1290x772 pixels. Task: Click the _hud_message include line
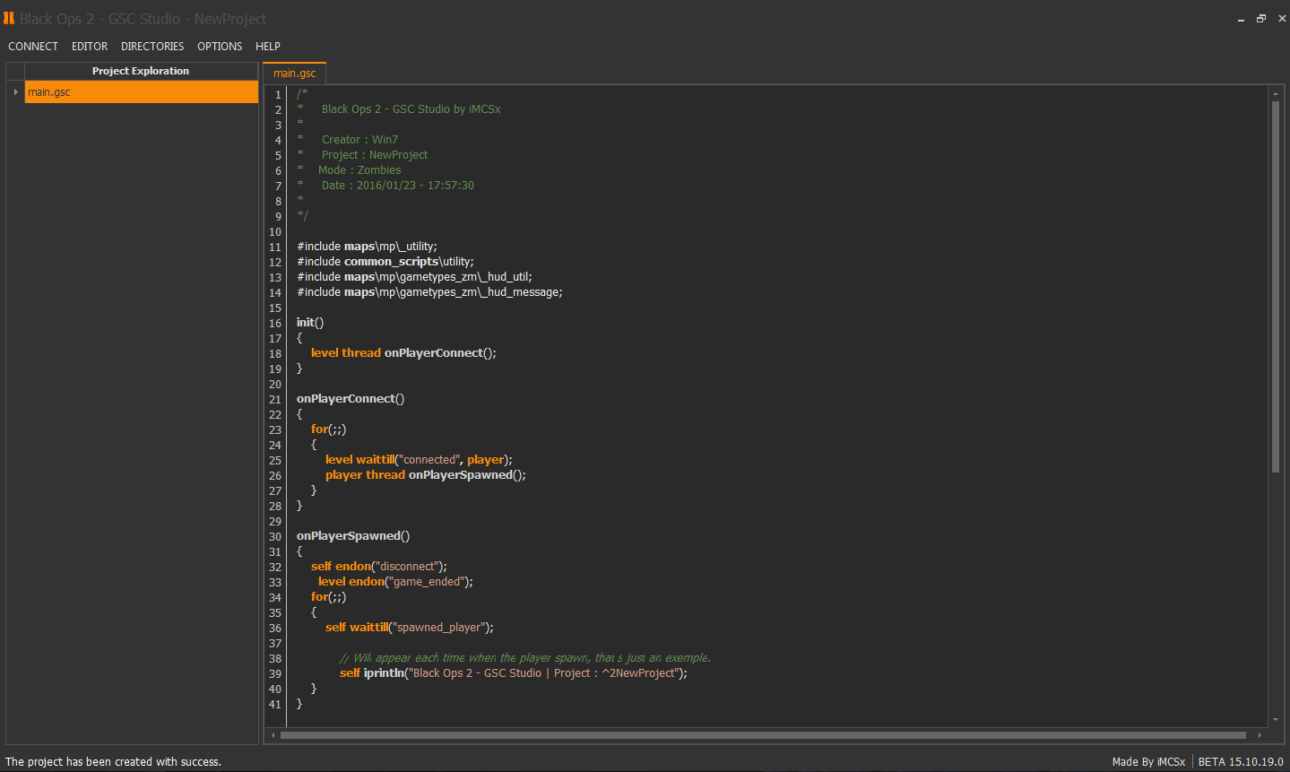429,292
